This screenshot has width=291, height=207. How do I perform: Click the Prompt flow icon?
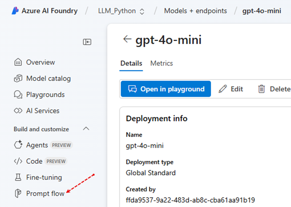point(18,193)
